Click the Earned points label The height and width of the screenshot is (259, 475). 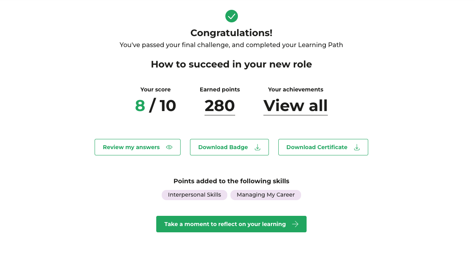(220, 89)
